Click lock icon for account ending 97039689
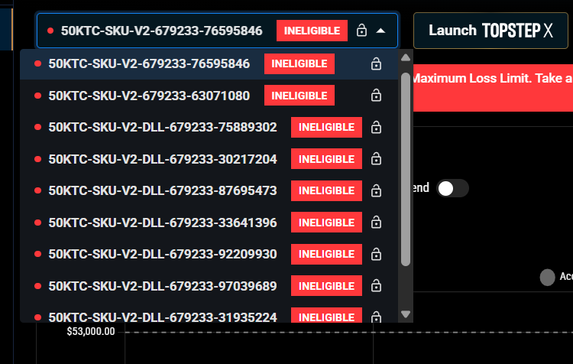This screenshot has height=364, width=573. tap(376, 285)
